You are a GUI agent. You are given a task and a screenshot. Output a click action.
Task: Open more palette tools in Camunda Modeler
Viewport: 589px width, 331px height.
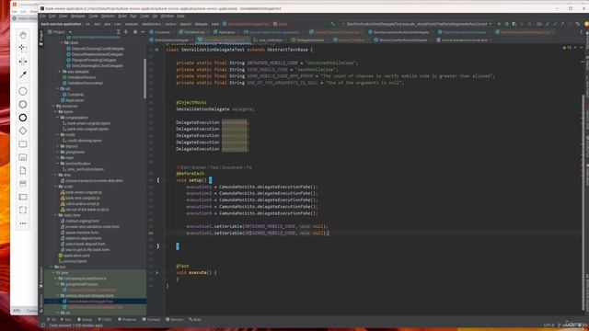[23, 223]
